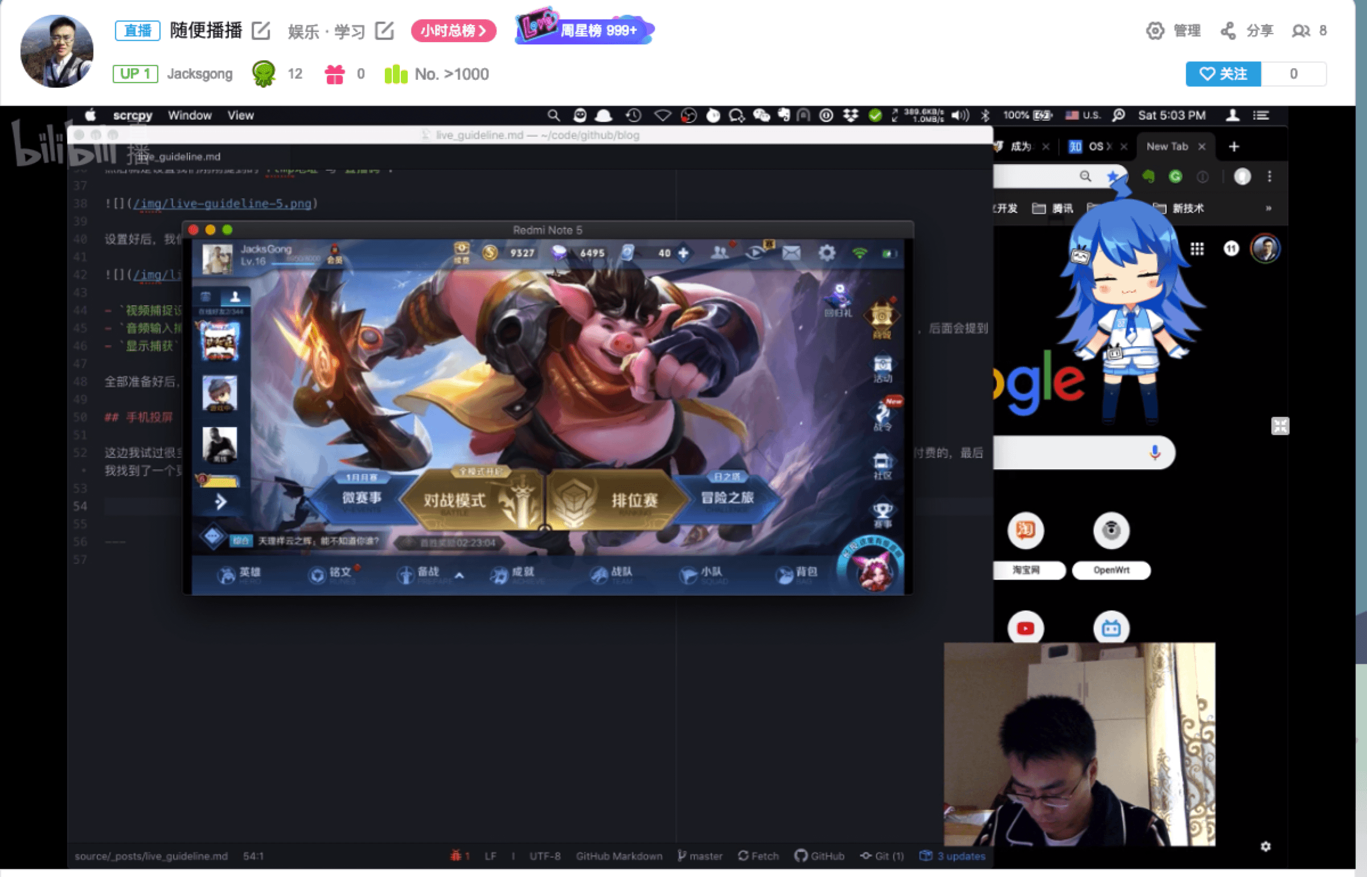Edit the stream title 随便播播 pencil icon
The width and height of the screenshot is (1367, 877).
point(261,31)
